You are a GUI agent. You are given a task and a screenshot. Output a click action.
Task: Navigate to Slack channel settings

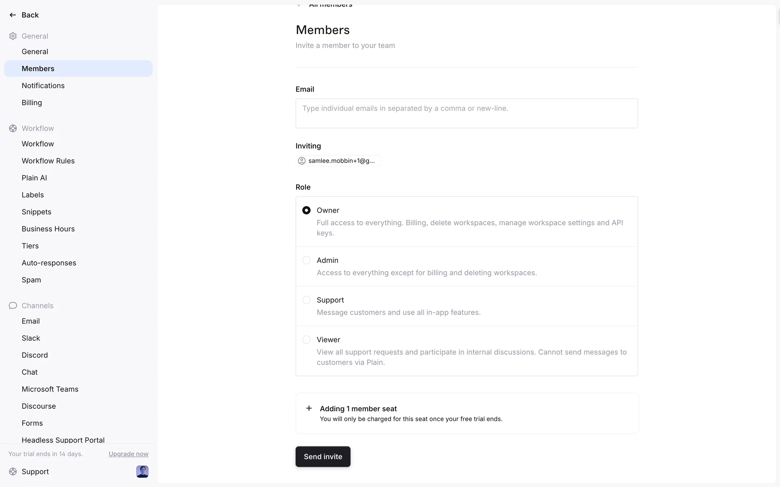click(x=31, y=338)
